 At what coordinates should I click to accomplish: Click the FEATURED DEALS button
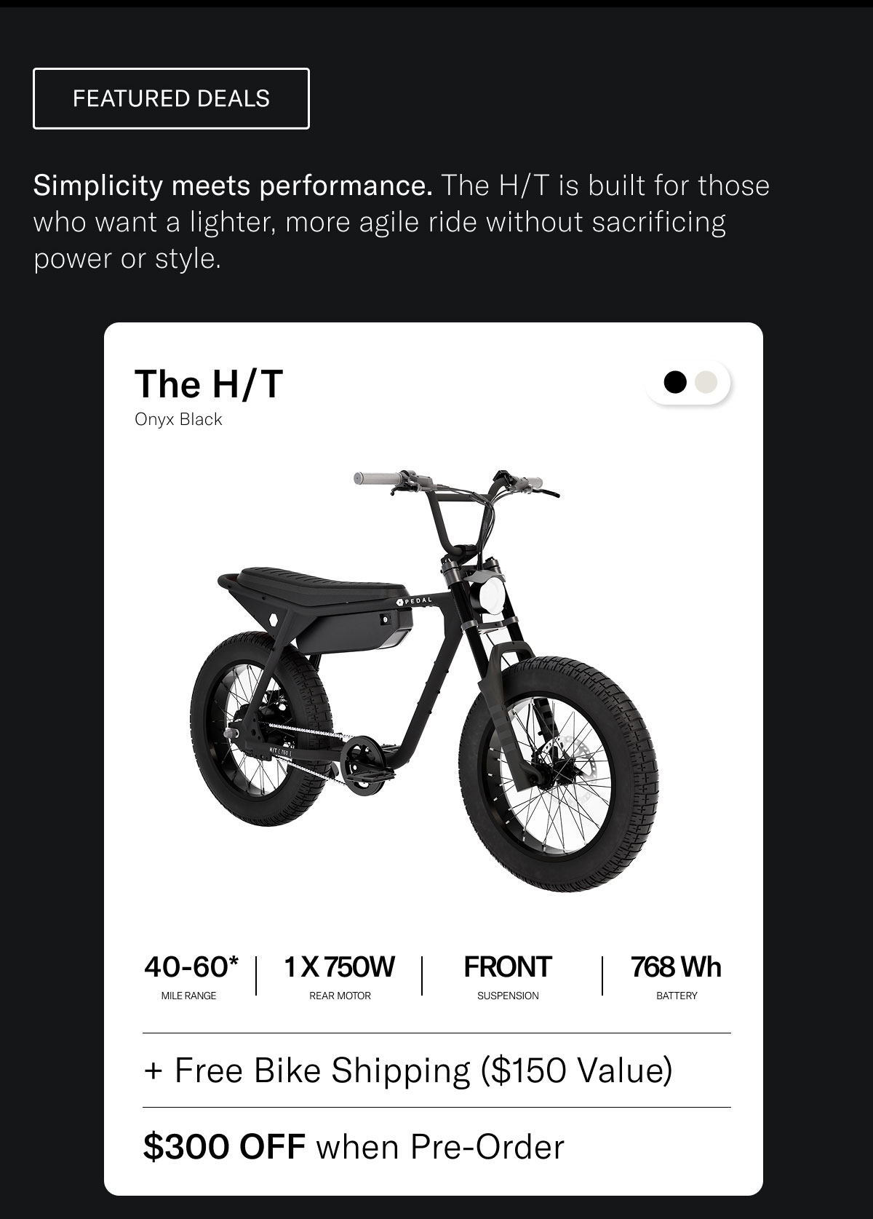(171, 98)
